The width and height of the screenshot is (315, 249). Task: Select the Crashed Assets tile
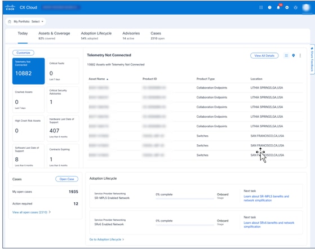(29, 100)
